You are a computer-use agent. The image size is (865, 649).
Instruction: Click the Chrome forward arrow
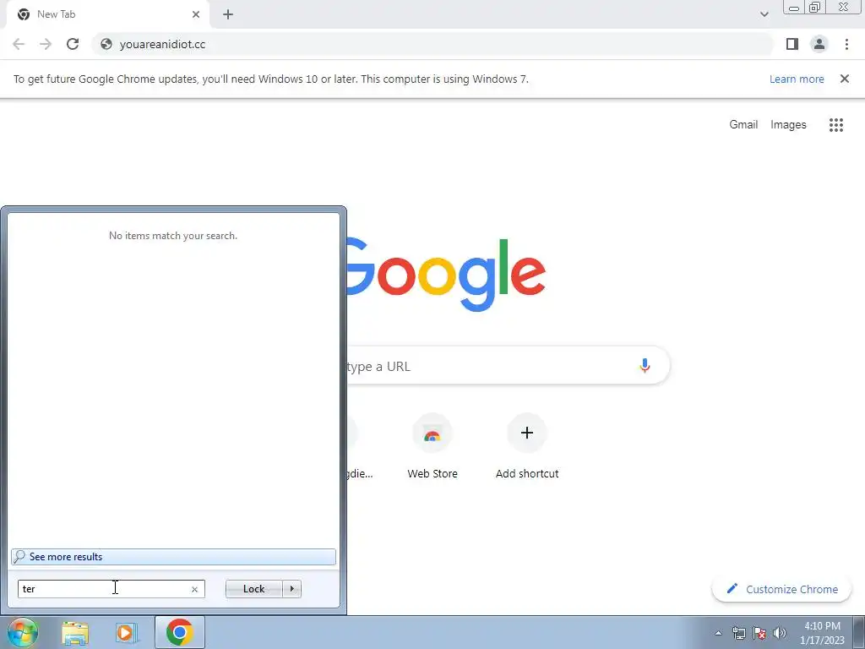tap(46, 44)
